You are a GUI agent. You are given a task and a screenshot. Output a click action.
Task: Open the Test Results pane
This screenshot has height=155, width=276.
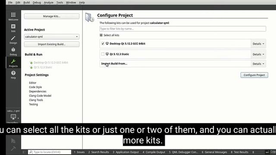(x=239, y=152)
